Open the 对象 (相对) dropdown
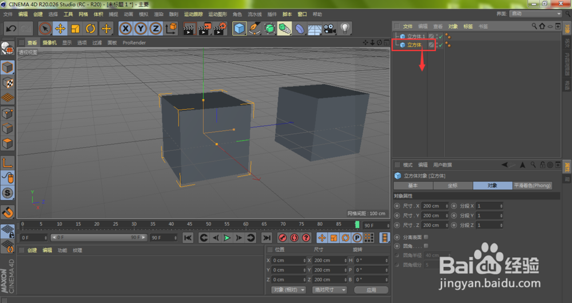Viewport: 572px width, 303px height. point(288,290)
